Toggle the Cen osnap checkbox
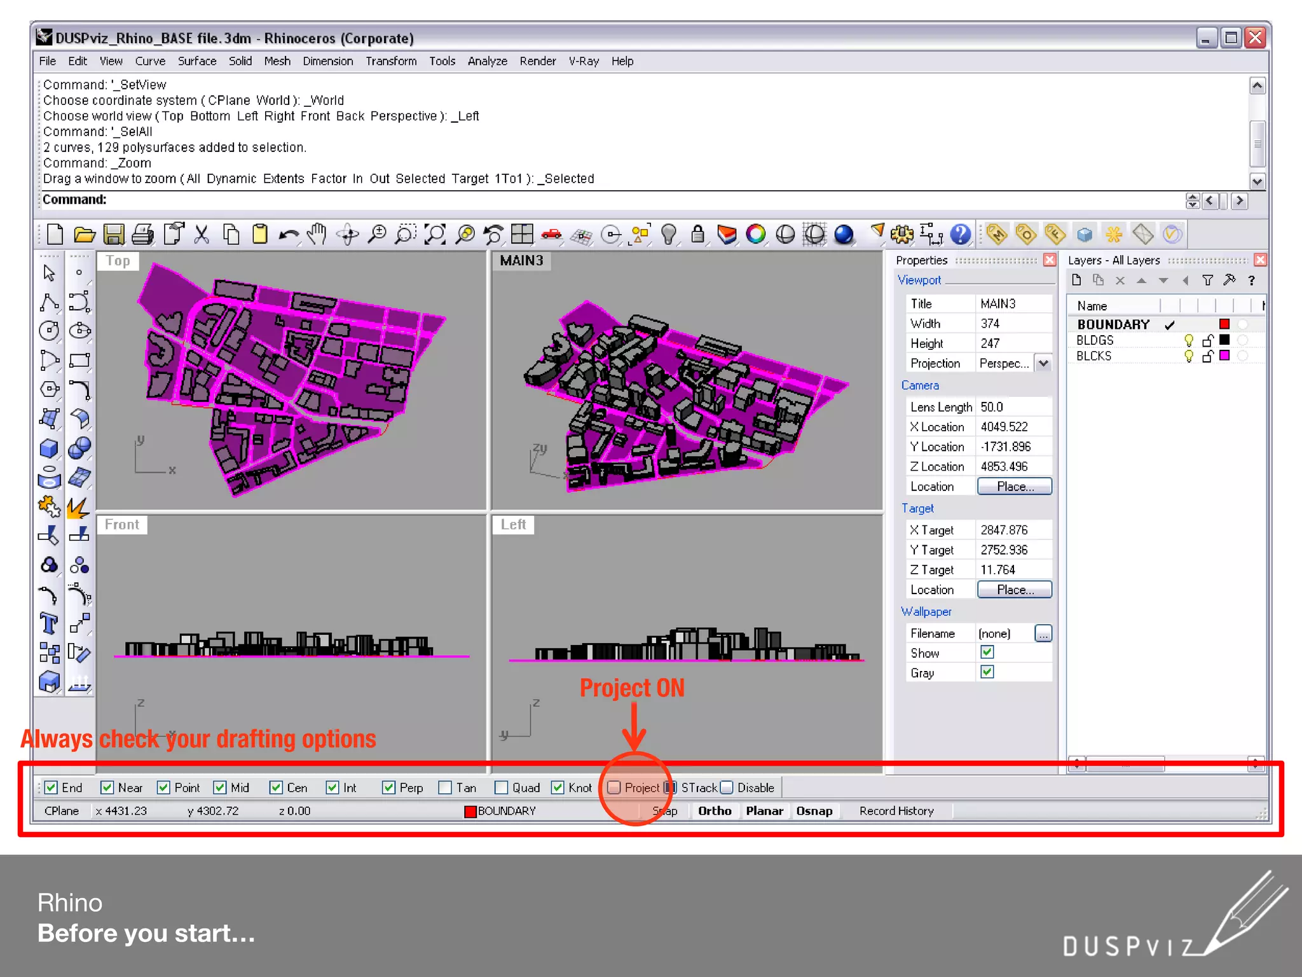The height and width of the screenshot is (977, 1302). pyautogui.click(x=276, y=787)
